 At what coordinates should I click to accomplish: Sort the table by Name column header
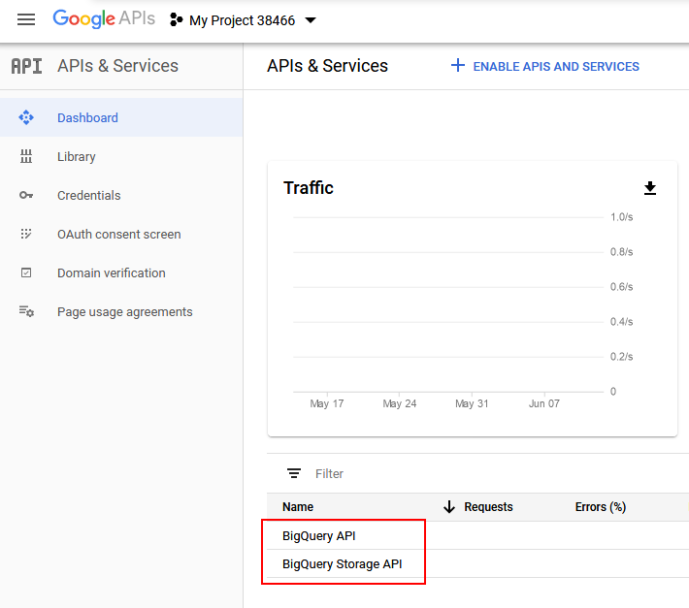pyautogui.click(x=298, y=506)
